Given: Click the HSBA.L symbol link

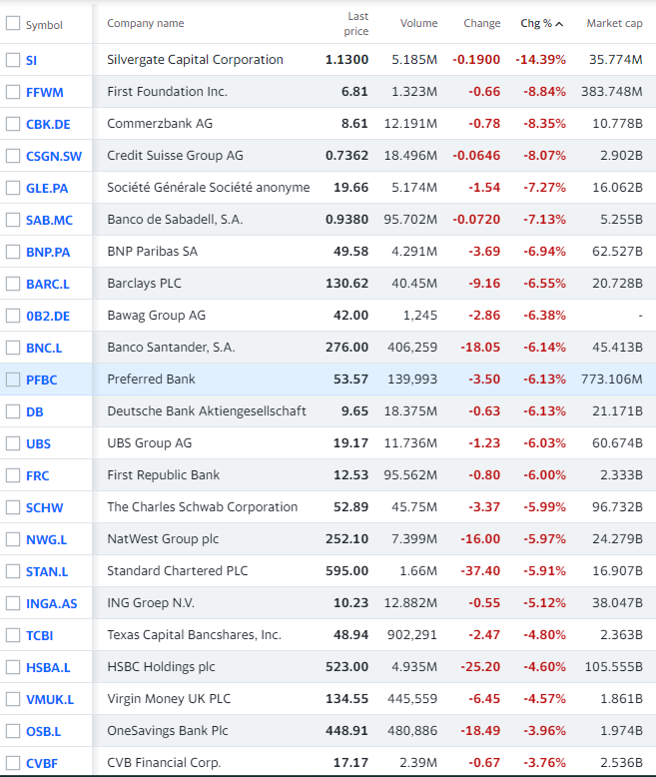Looking at the screenshot, I should 48,667.
